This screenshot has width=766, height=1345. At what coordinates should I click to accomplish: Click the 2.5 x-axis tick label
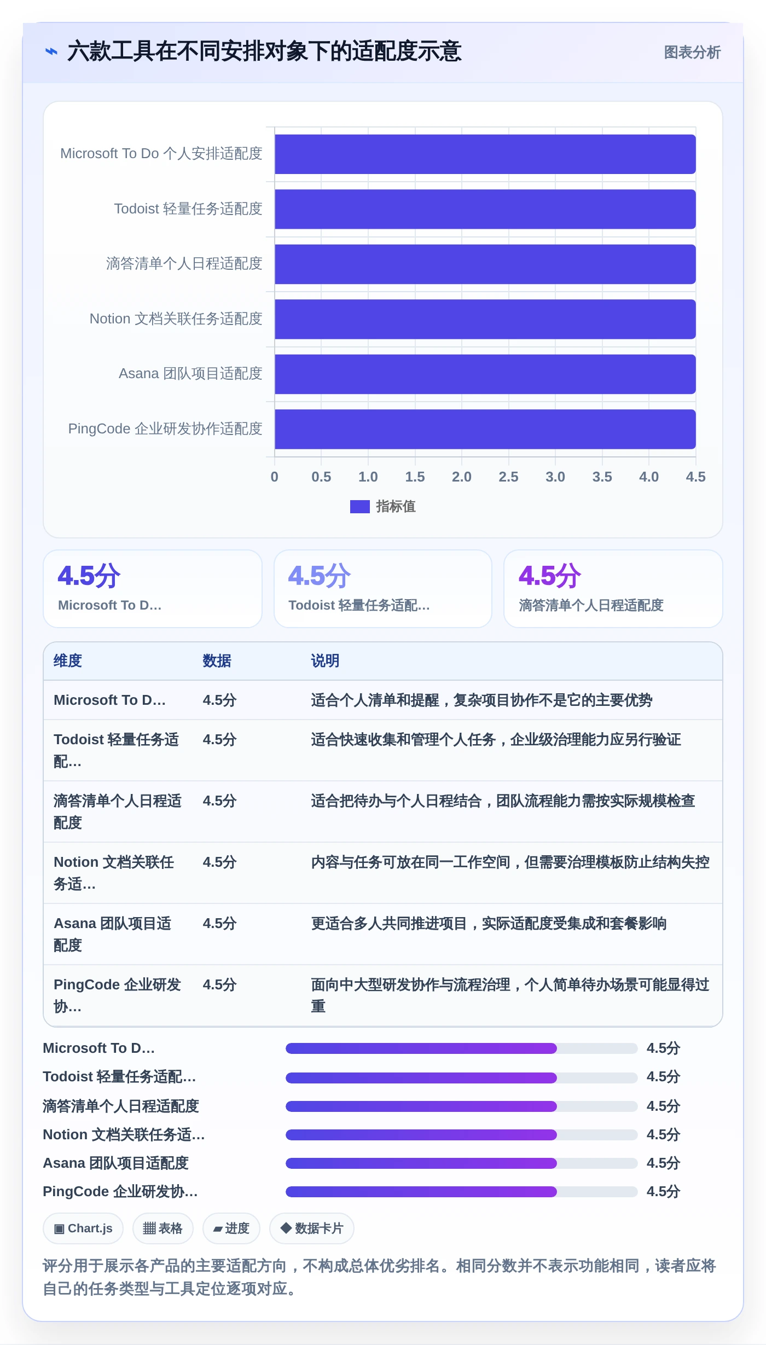point(508,477)
